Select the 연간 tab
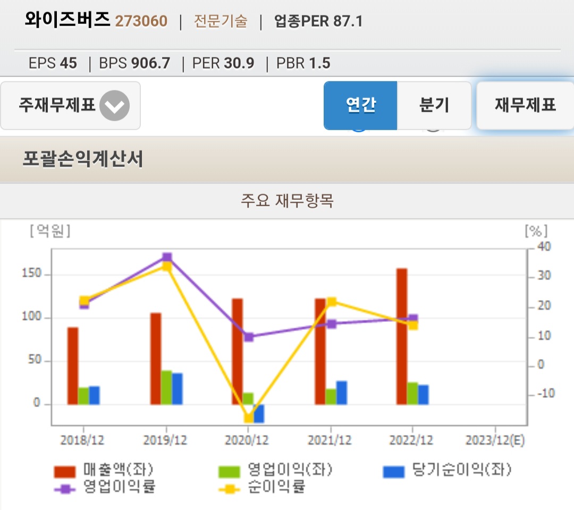The height and width of the screenshot is (510, 574). click(x=360, y=105)
